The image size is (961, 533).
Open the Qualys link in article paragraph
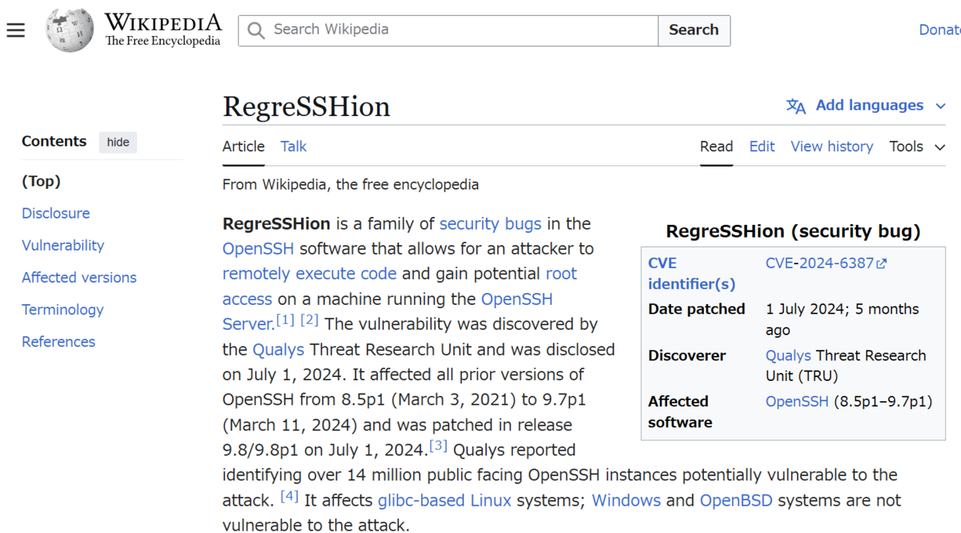point(278,349)
